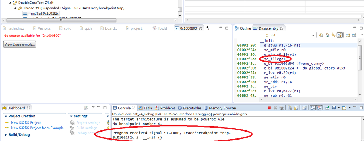Click the Clear Console icon

(x=290, y=108)
